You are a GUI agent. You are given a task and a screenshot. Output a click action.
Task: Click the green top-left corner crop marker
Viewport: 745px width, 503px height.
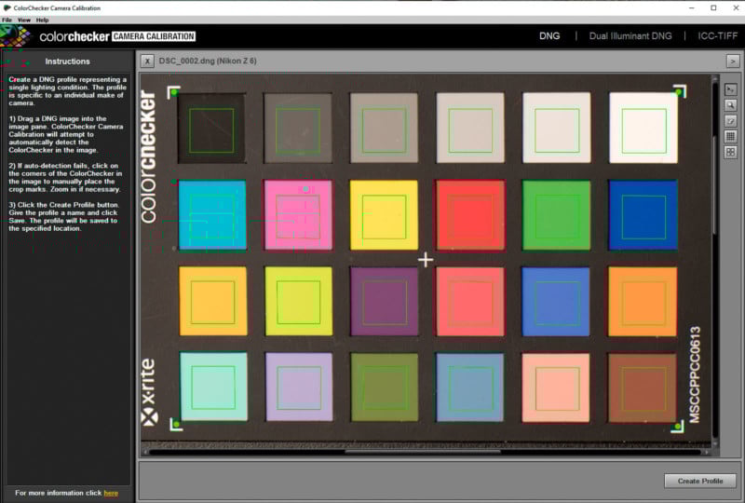tap(173, 92)
